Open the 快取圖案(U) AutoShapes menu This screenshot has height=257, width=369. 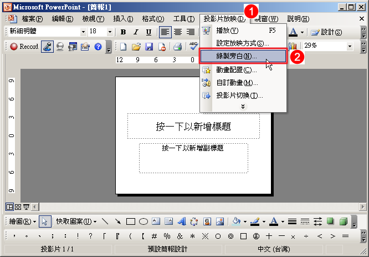click(x=76, y=221)
